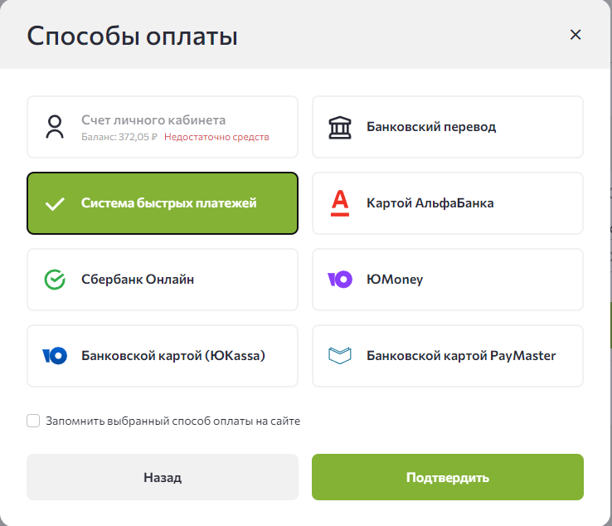Close the Способы оплаты dialog
The width and height of the screenshot is (612, 526).
576,35
